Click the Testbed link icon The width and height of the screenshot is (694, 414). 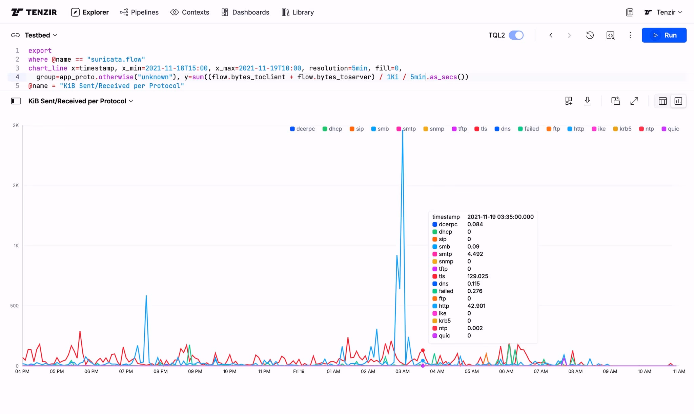coord(15,35)
